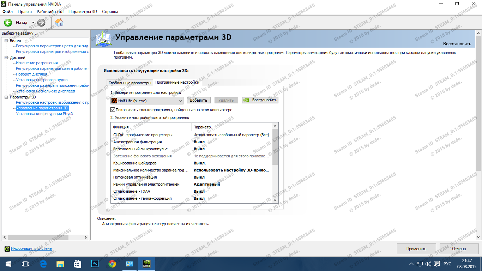Open the Action Center notifications icon
482x271 pixels.
click(437, 264)
